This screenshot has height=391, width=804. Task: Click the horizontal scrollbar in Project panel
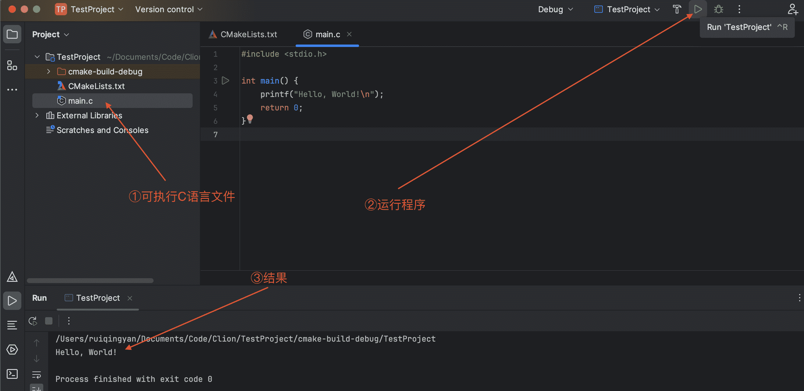(x=90, y=281)
